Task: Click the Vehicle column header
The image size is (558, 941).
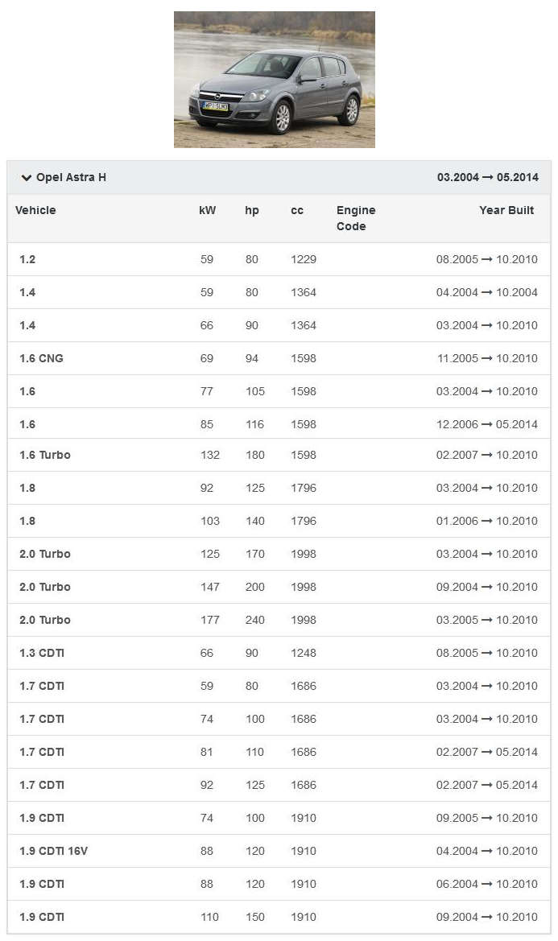Action: (x=35, y=210)
